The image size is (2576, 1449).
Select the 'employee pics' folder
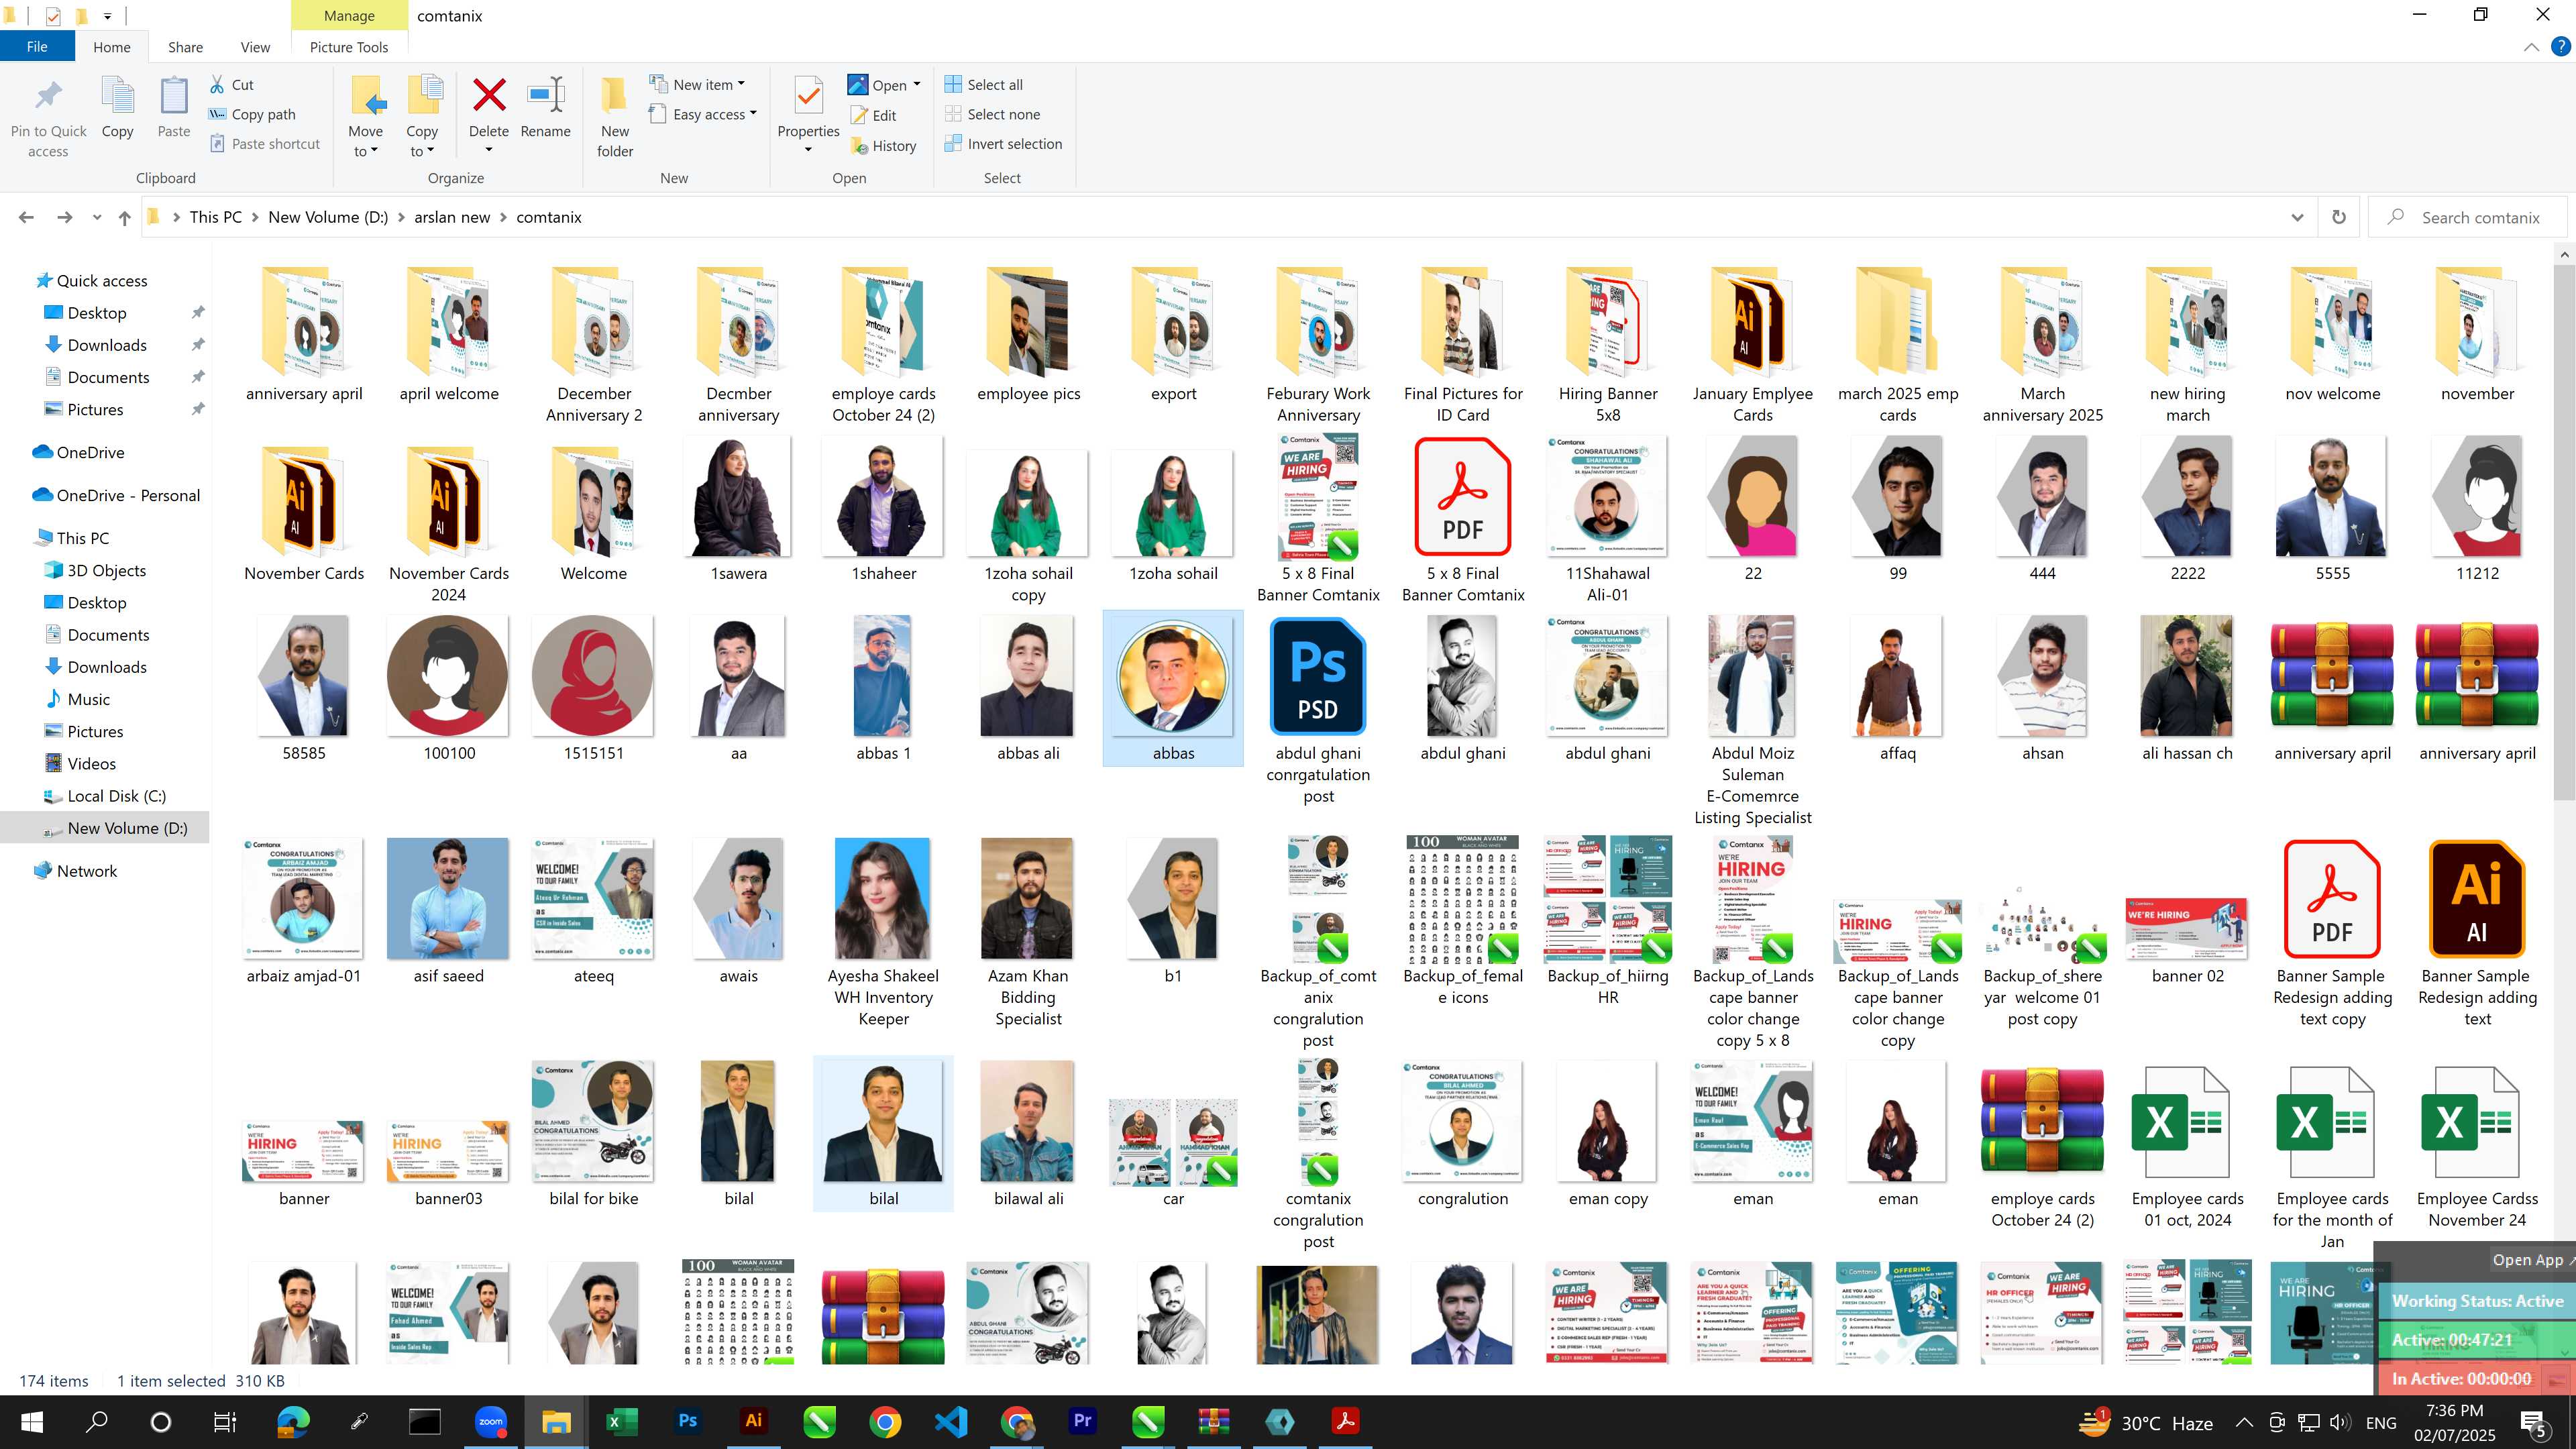click(1028, 335)
